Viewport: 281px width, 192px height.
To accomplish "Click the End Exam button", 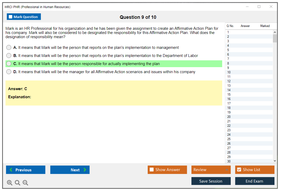I will coord(255,181).
